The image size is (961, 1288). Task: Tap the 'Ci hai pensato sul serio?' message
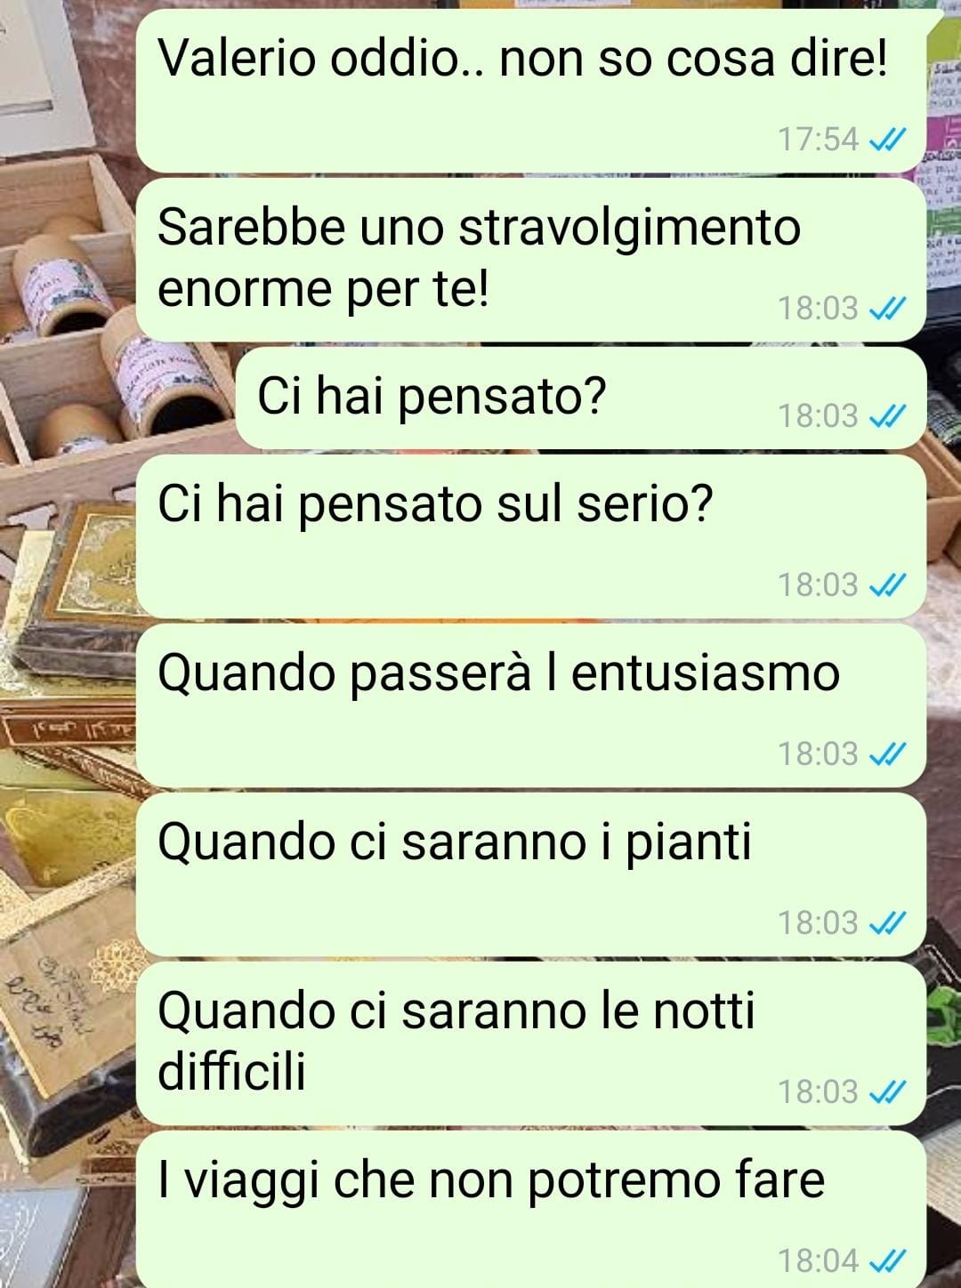pyautogui.click(x=531, y=536)
